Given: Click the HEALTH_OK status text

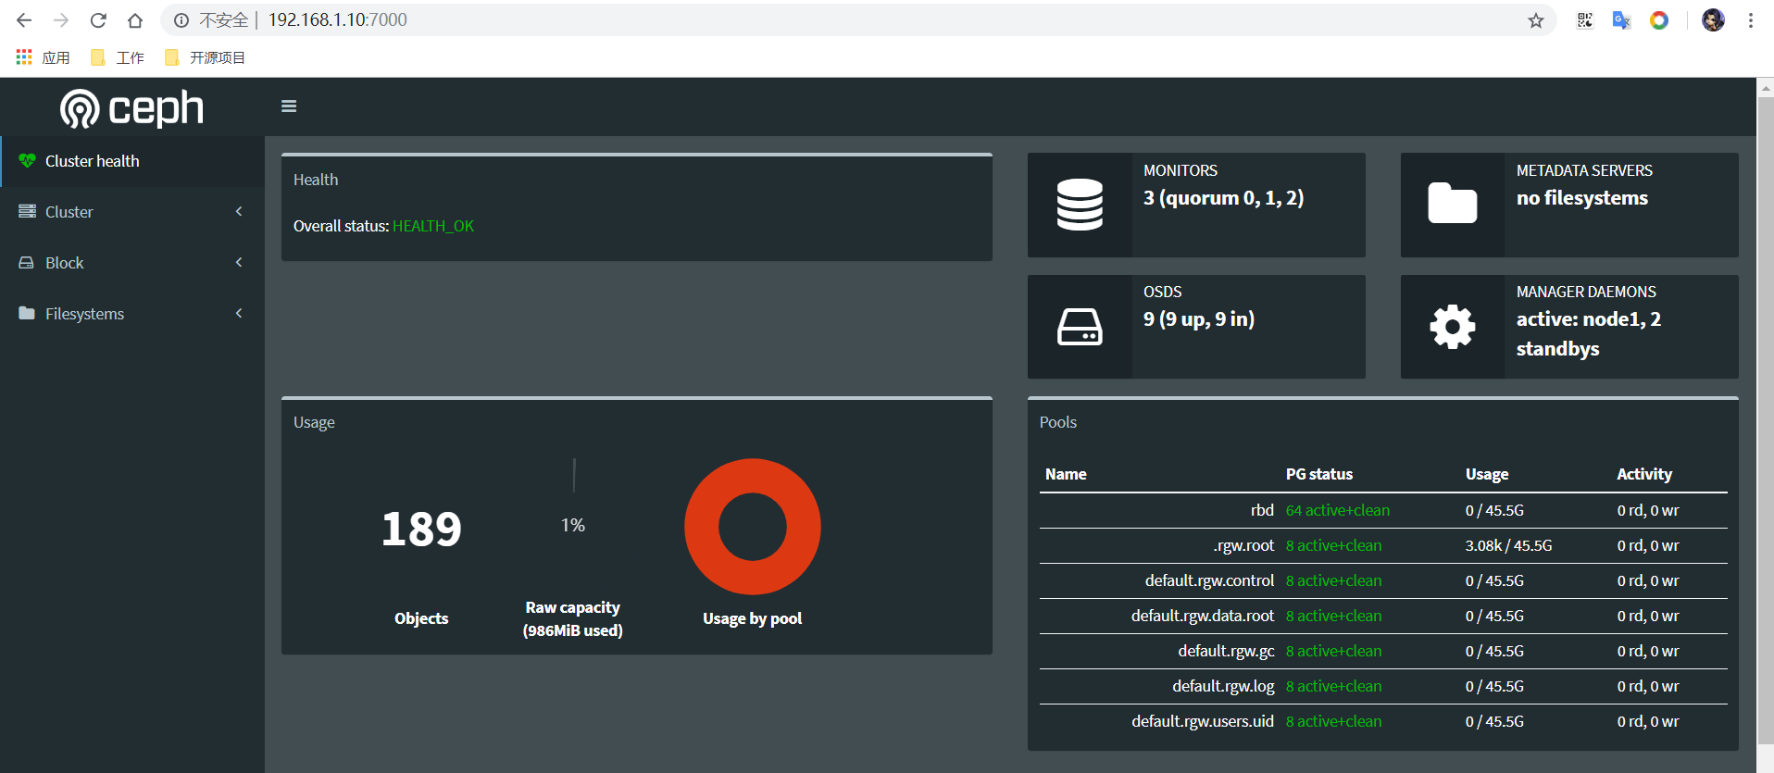Looking at the screenshot, I should [x=432, y=226].
